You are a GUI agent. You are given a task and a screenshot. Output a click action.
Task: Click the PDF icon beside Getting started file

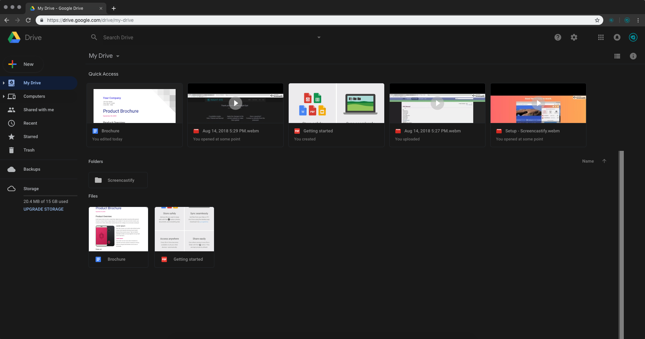[164, 259]
